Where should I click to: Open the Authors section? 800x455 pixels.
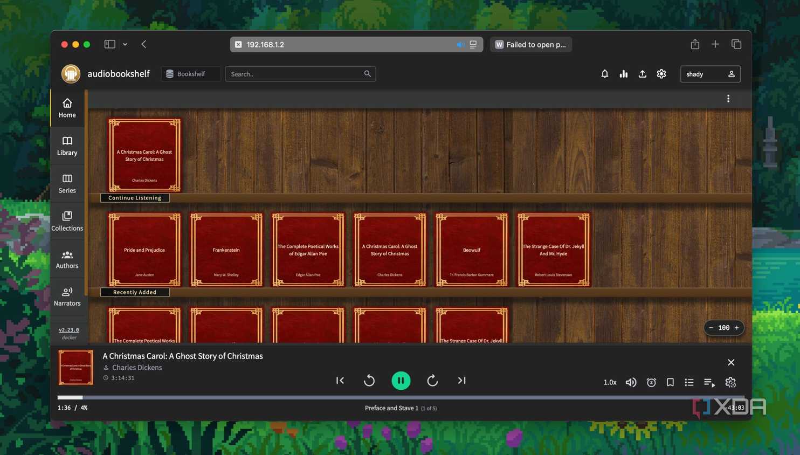(x=67, y=259)
